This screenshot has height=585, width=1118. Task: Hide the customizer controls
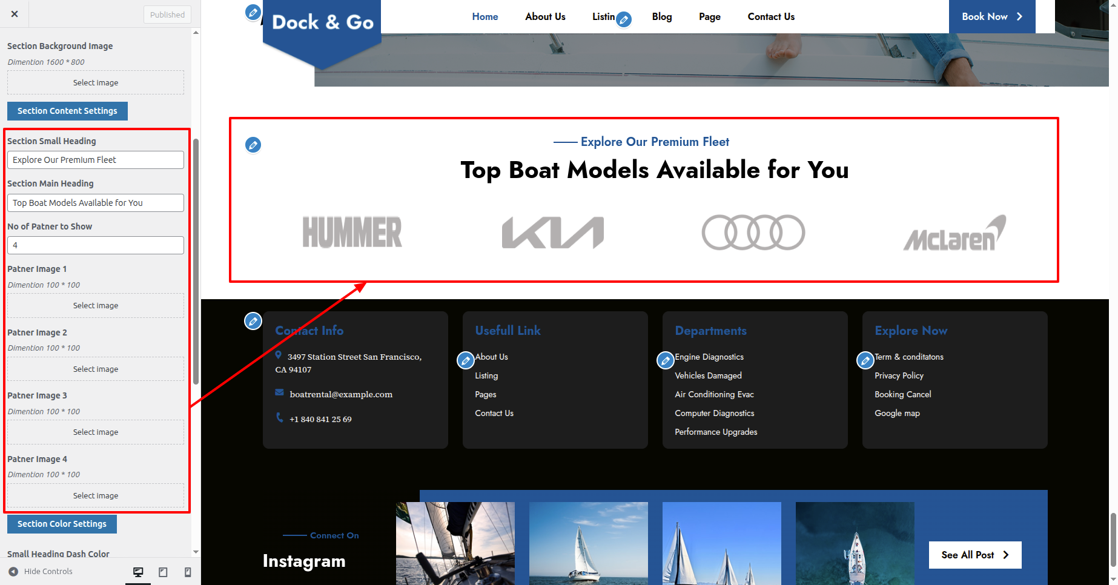[41, 572]
